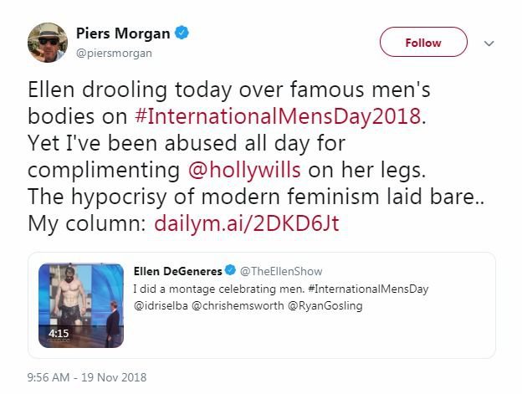Screen dimensions: 522x394
Task: Open the @RyanGosling mention
Action: [325, 305]
